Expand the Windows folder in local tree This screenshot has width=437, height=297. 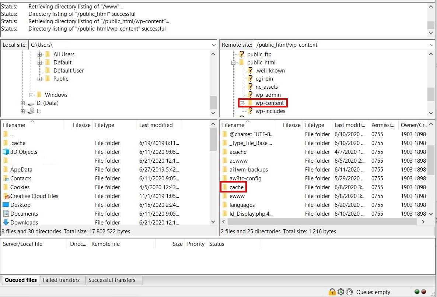click(x=31, y=95)
